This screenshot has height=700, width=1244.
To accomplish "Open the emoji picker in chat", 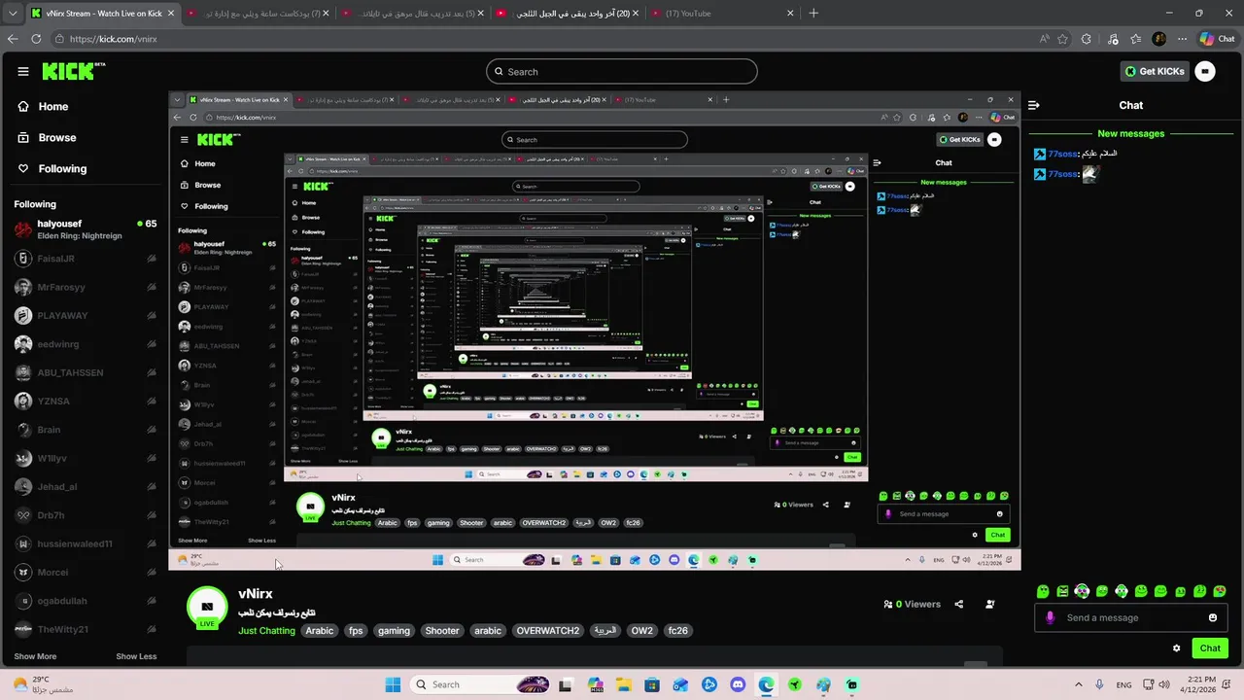I will click(x=1213, y=617).
